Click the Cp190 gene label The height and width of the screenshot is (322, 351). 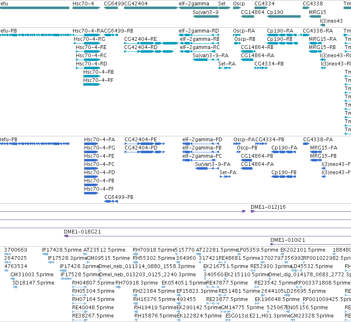(x=275, y=12)
